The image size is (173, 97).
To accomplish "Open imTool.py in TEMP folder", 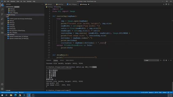I will [12, 34].
